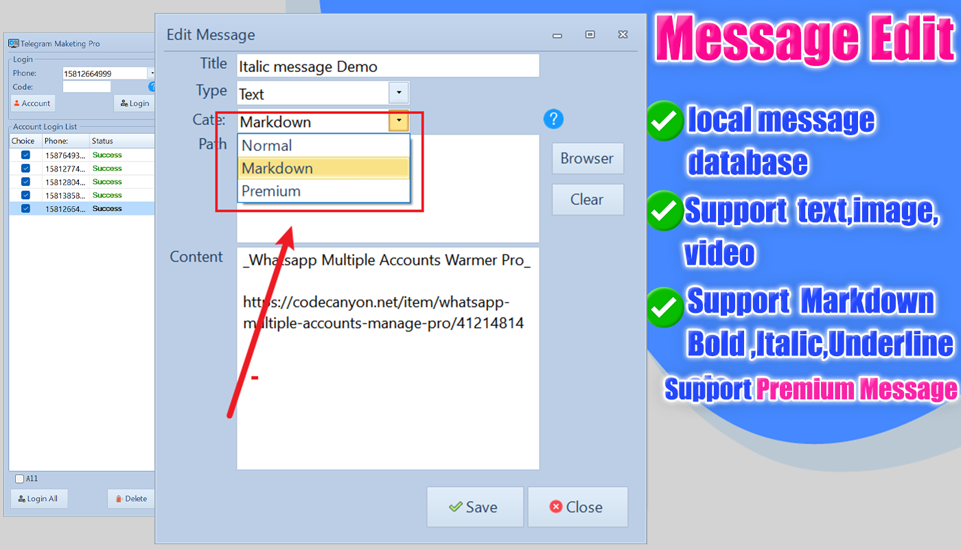
Task: Select the phone cell 15876493 in the account list
Action: coord(65,155)
